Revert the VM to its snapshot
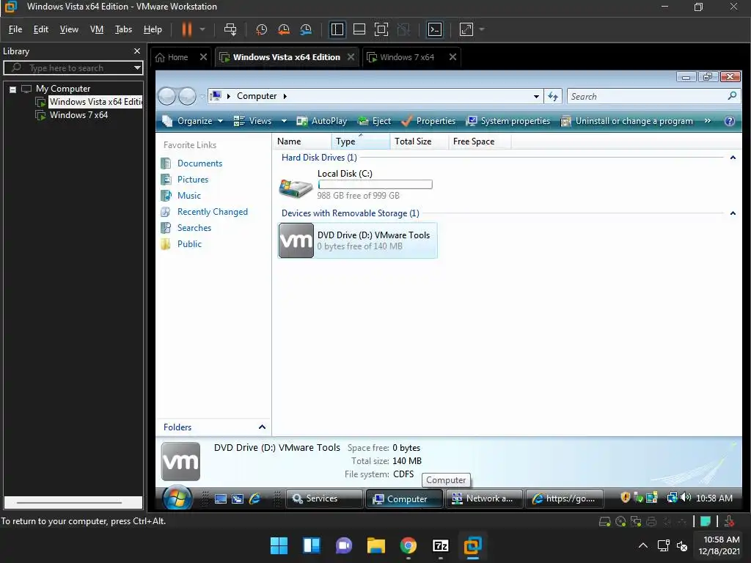Image resolution: width=751 pixels, height=563 pixels. pos(284,29)
